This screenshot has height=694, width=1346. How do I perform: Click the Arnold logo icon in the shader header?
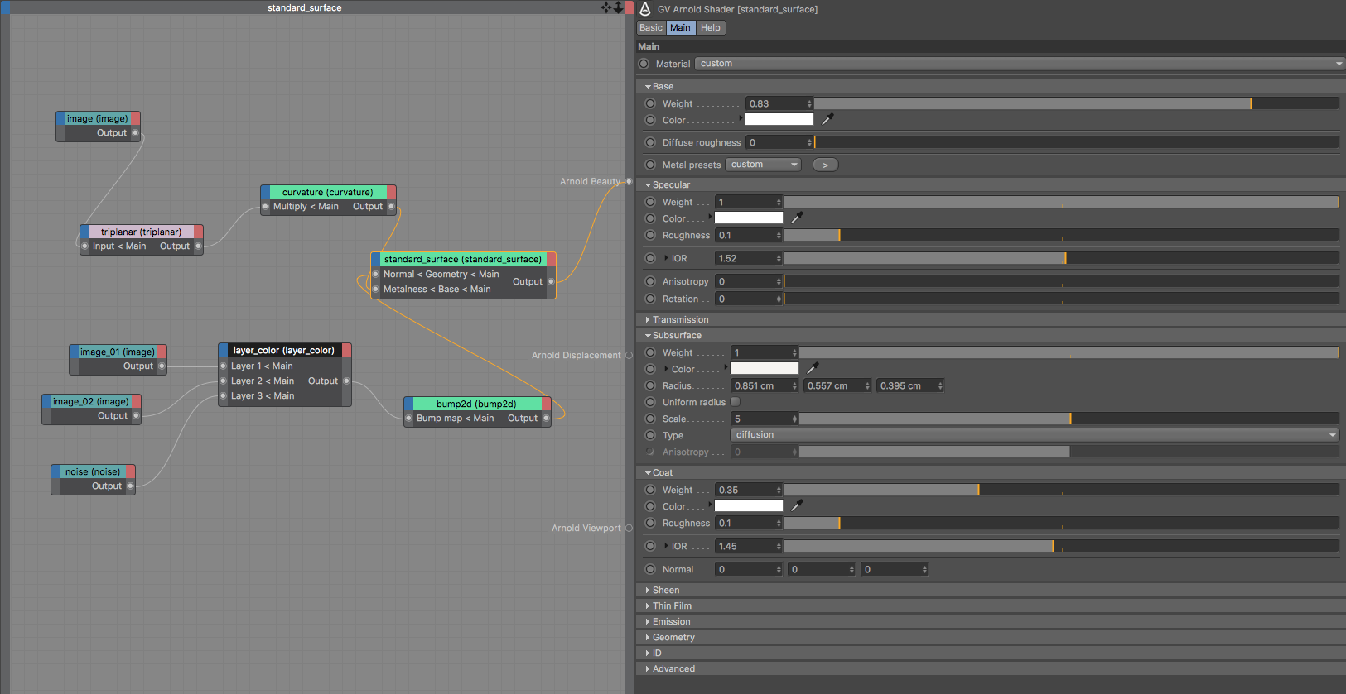[x=645, y=8]
